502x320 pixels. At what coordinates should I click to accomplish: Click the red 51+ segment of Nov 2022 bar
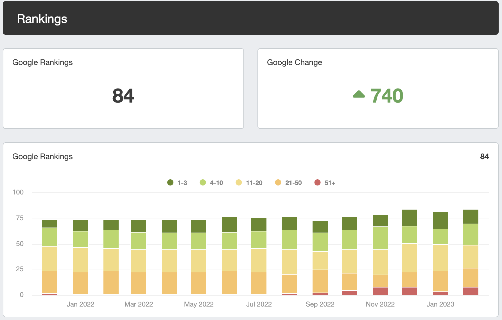(x=380, y=291)
